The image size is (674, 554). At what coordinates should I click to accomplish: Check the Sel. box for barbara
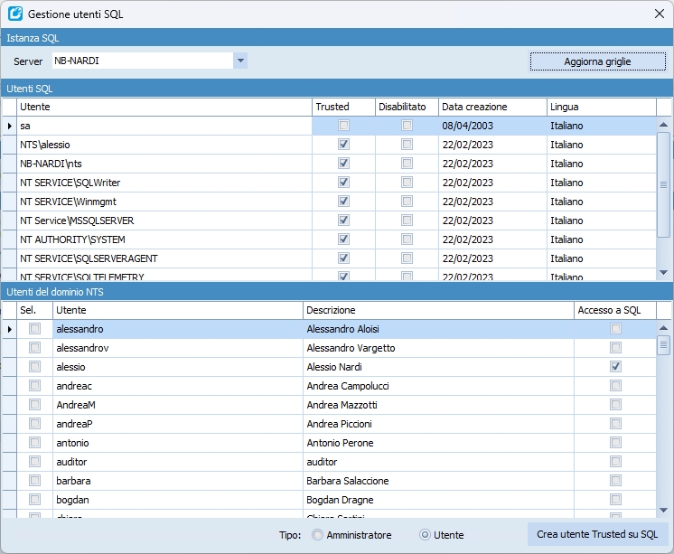(x=35, y=481)
